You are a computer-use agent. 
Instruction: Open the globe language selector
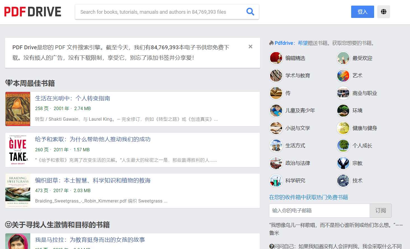point(384,12)
